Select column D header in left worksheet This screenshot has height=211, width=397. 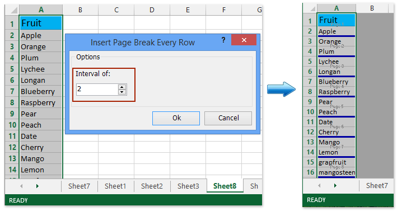[152, 10]
